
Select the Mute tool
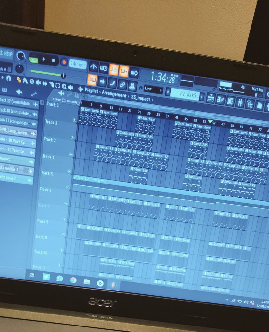tap(38, 83)
